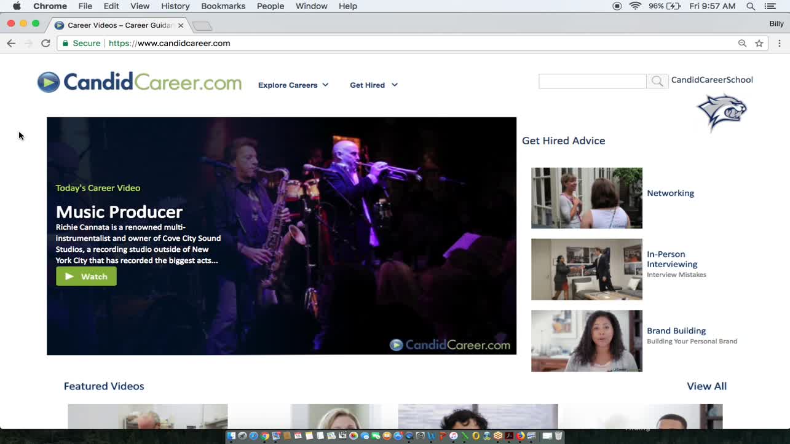This screenshot has height=444, width=790.
Task: Click the View All link
Action: point(706,386)
